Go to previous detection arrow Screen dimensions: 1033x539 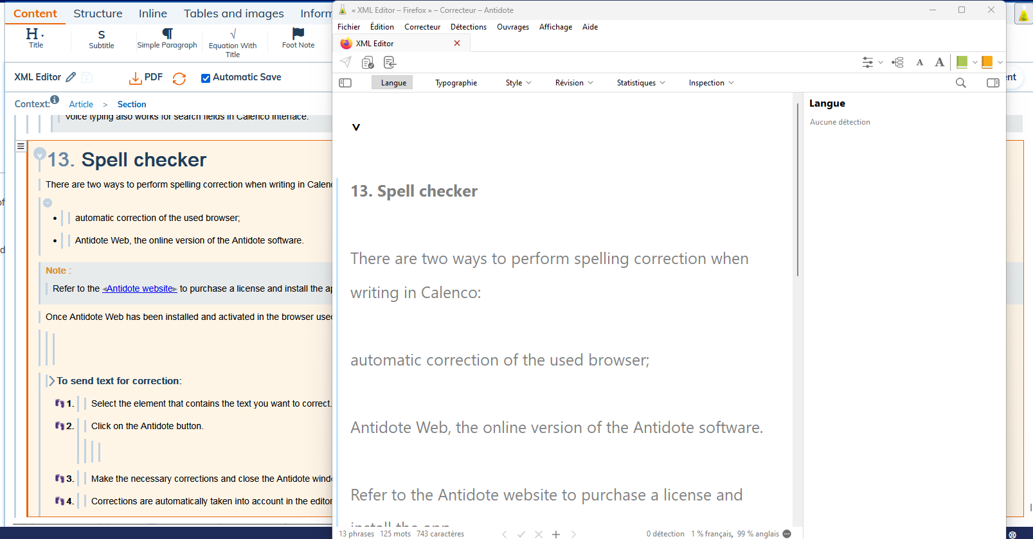tap(505, 534)
